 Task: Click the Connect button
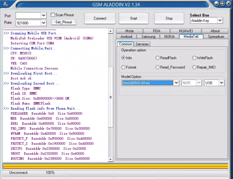click(x=100, y=18)
